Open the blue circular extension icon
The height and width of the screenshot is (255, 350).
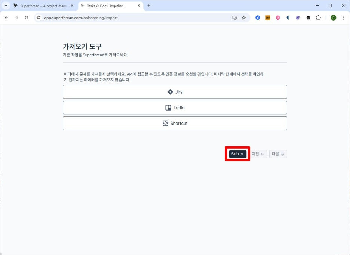(x=258, y=18)
